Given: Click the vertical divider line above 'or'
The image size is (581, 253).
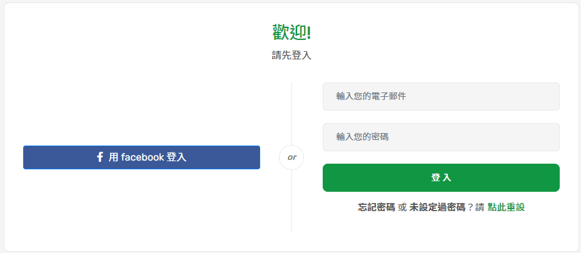Looking at the screenshot, I should pyautogui.click(x=291, y=112).
